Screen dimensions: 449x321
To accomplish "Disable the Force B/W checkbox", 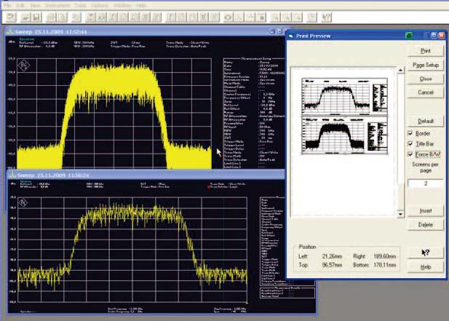I will (411, 154).
